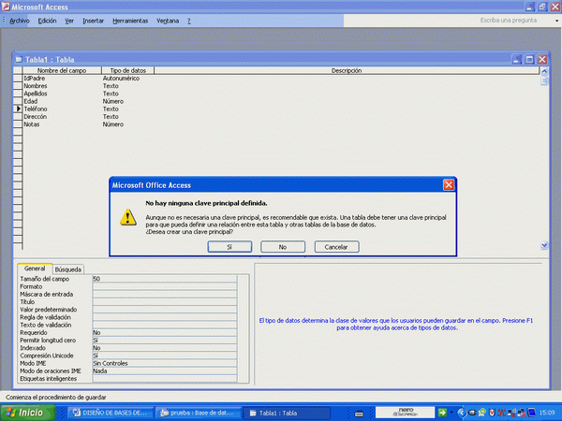
Task: Select the IdPadre field name cell
Action: [x=62, y=79]
